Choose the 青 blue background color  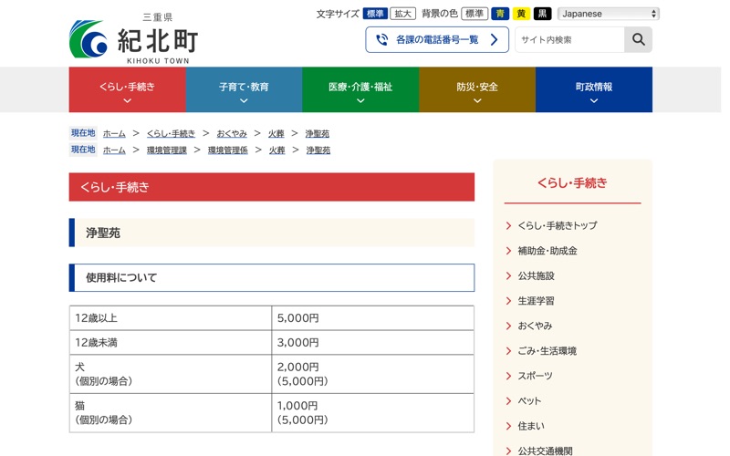(500, 14)
